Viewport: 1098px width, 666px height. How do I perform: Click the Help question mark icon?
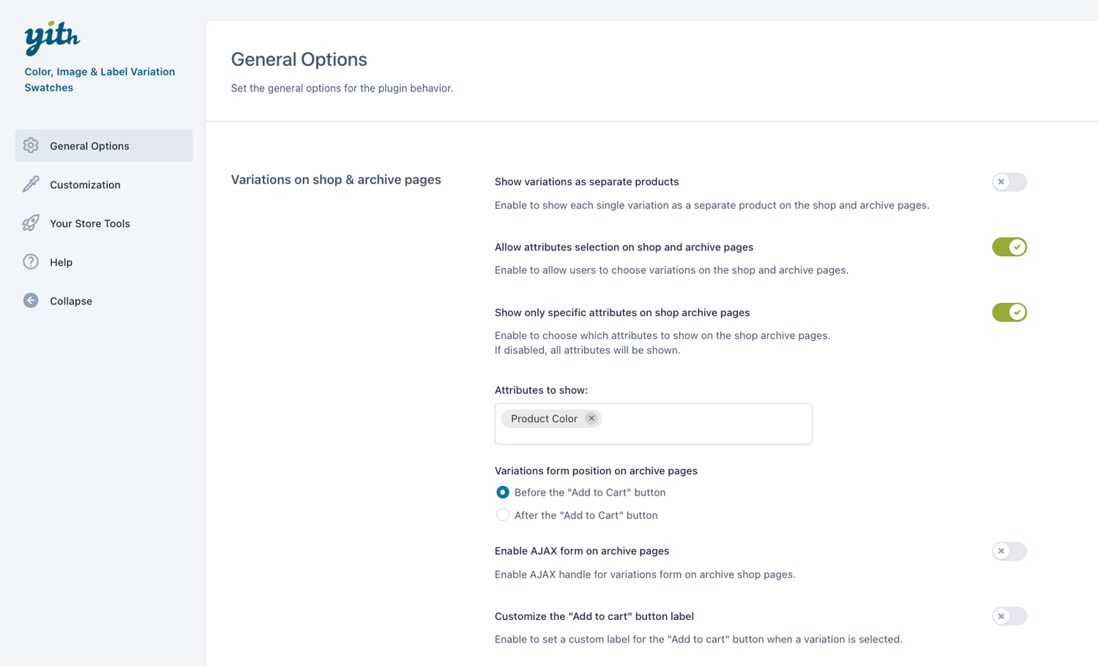[31, 262]
